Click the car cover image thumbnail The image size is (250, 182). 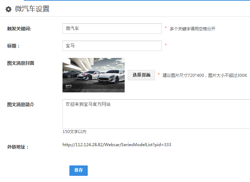(x=94, y=75)
